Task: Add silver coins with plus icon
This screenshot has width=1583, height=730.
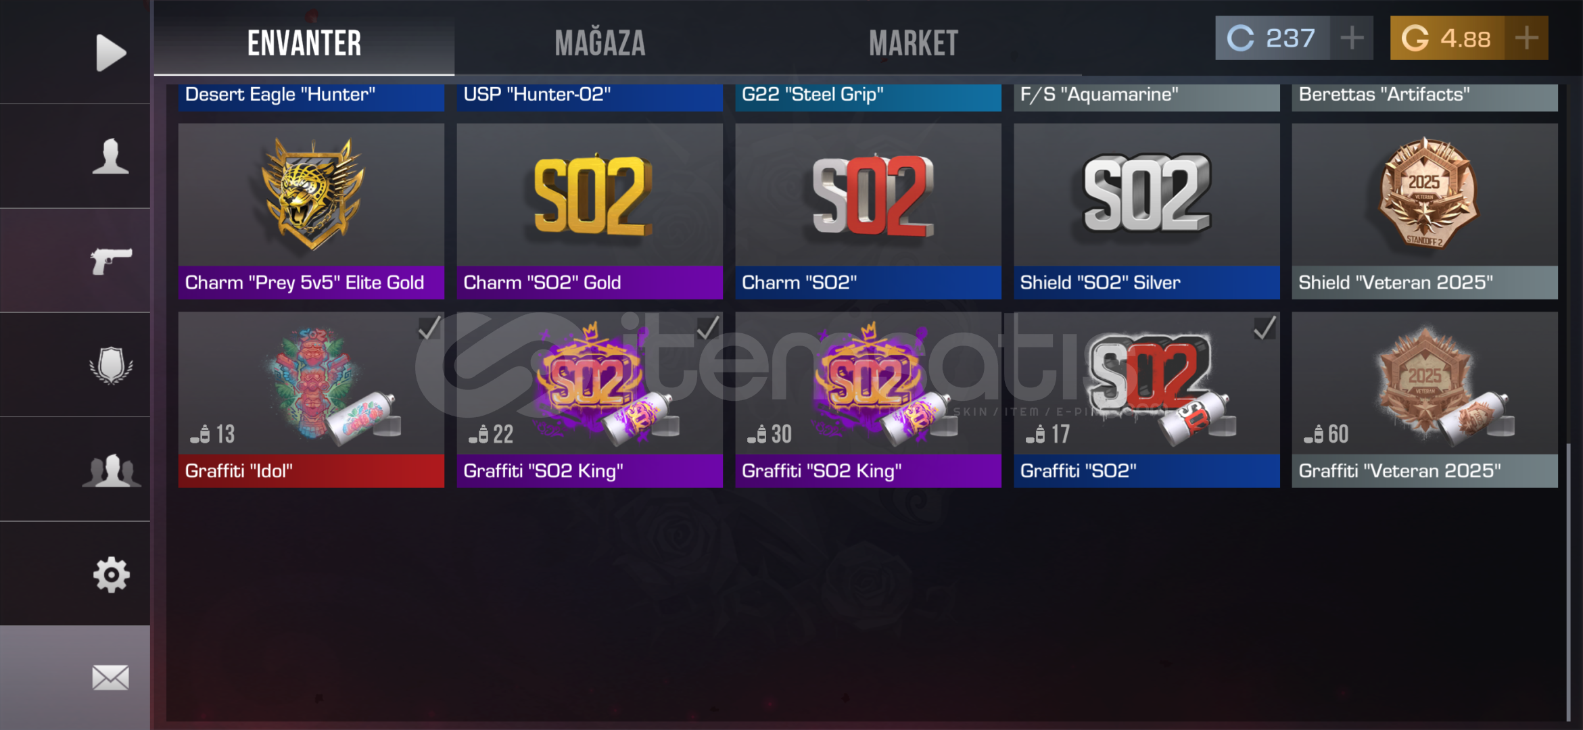Action: click(1352, 38)
